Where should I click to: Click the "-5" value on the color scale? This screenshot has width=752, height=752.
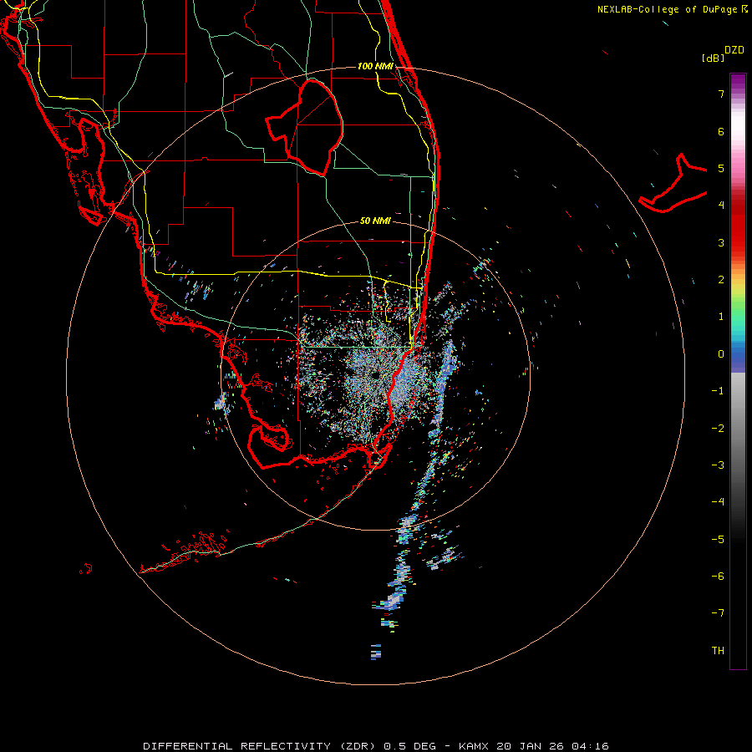718,540
